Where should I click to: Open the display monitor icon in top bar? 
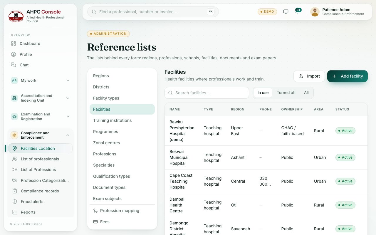(x=286, y=12)
